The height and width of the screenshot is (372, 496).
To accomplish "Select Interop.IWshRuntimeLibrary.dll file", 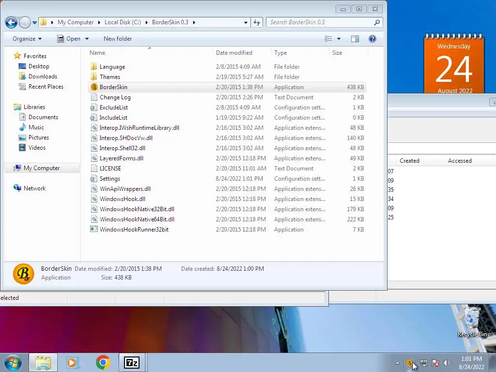I will (x=139, y=128).
